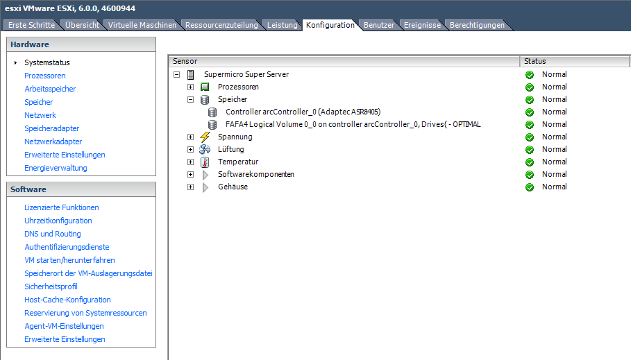Click the Sensor column header
Viewport: 631px width, 360px height.
click(344, 61)
